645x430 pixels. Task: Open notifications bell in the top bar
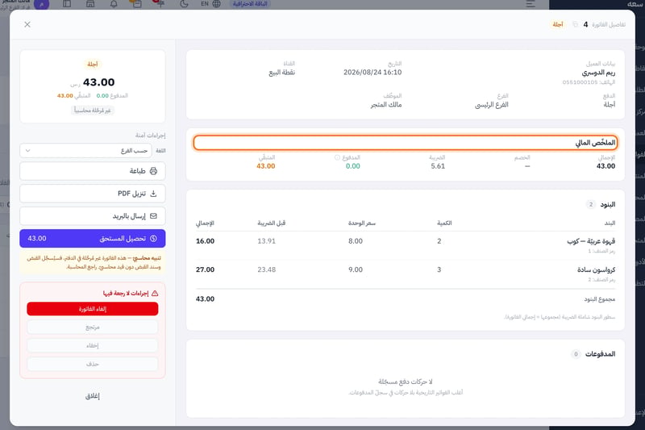[x=114, y=4]
